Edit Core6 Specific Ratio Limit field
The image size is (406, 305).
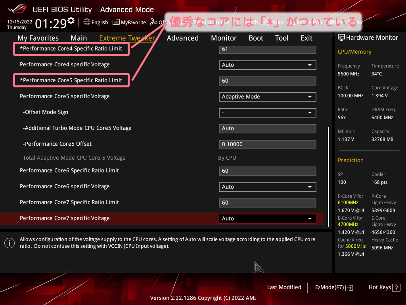tap(268, 171)
